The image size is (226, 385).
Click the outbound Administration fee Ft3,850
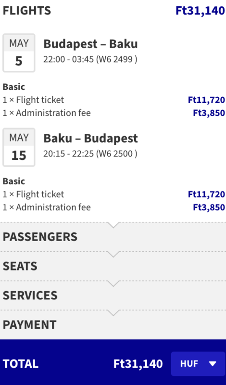click(x=209, y=113)
